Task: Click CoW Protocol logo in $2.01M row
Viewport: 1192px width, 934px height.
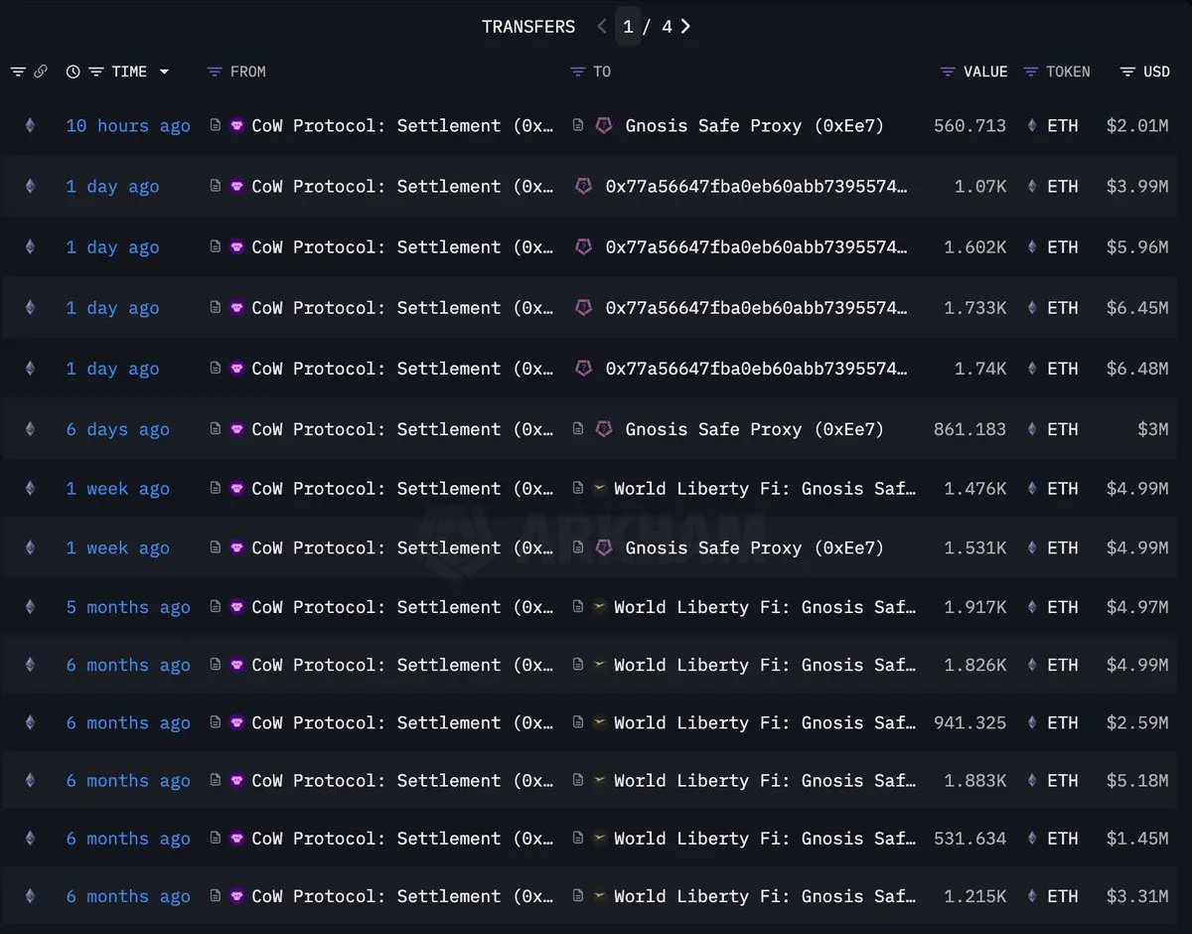Action: click(x=236, y=125)
